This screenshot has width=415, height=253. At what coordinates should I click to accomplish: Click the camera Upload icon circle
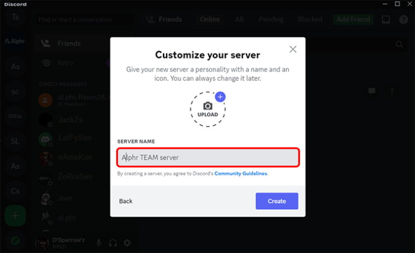coord(207,109)
